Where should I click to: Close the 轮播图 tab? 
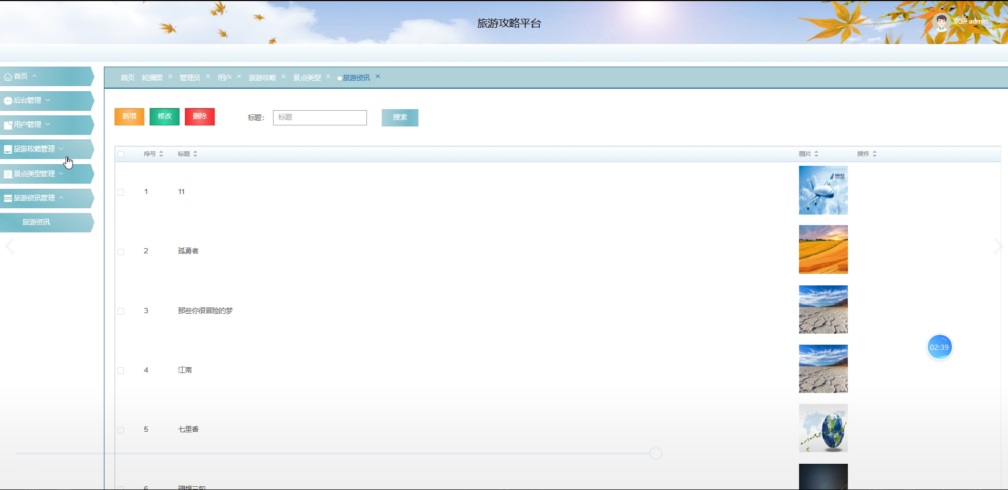click(170, 77)
